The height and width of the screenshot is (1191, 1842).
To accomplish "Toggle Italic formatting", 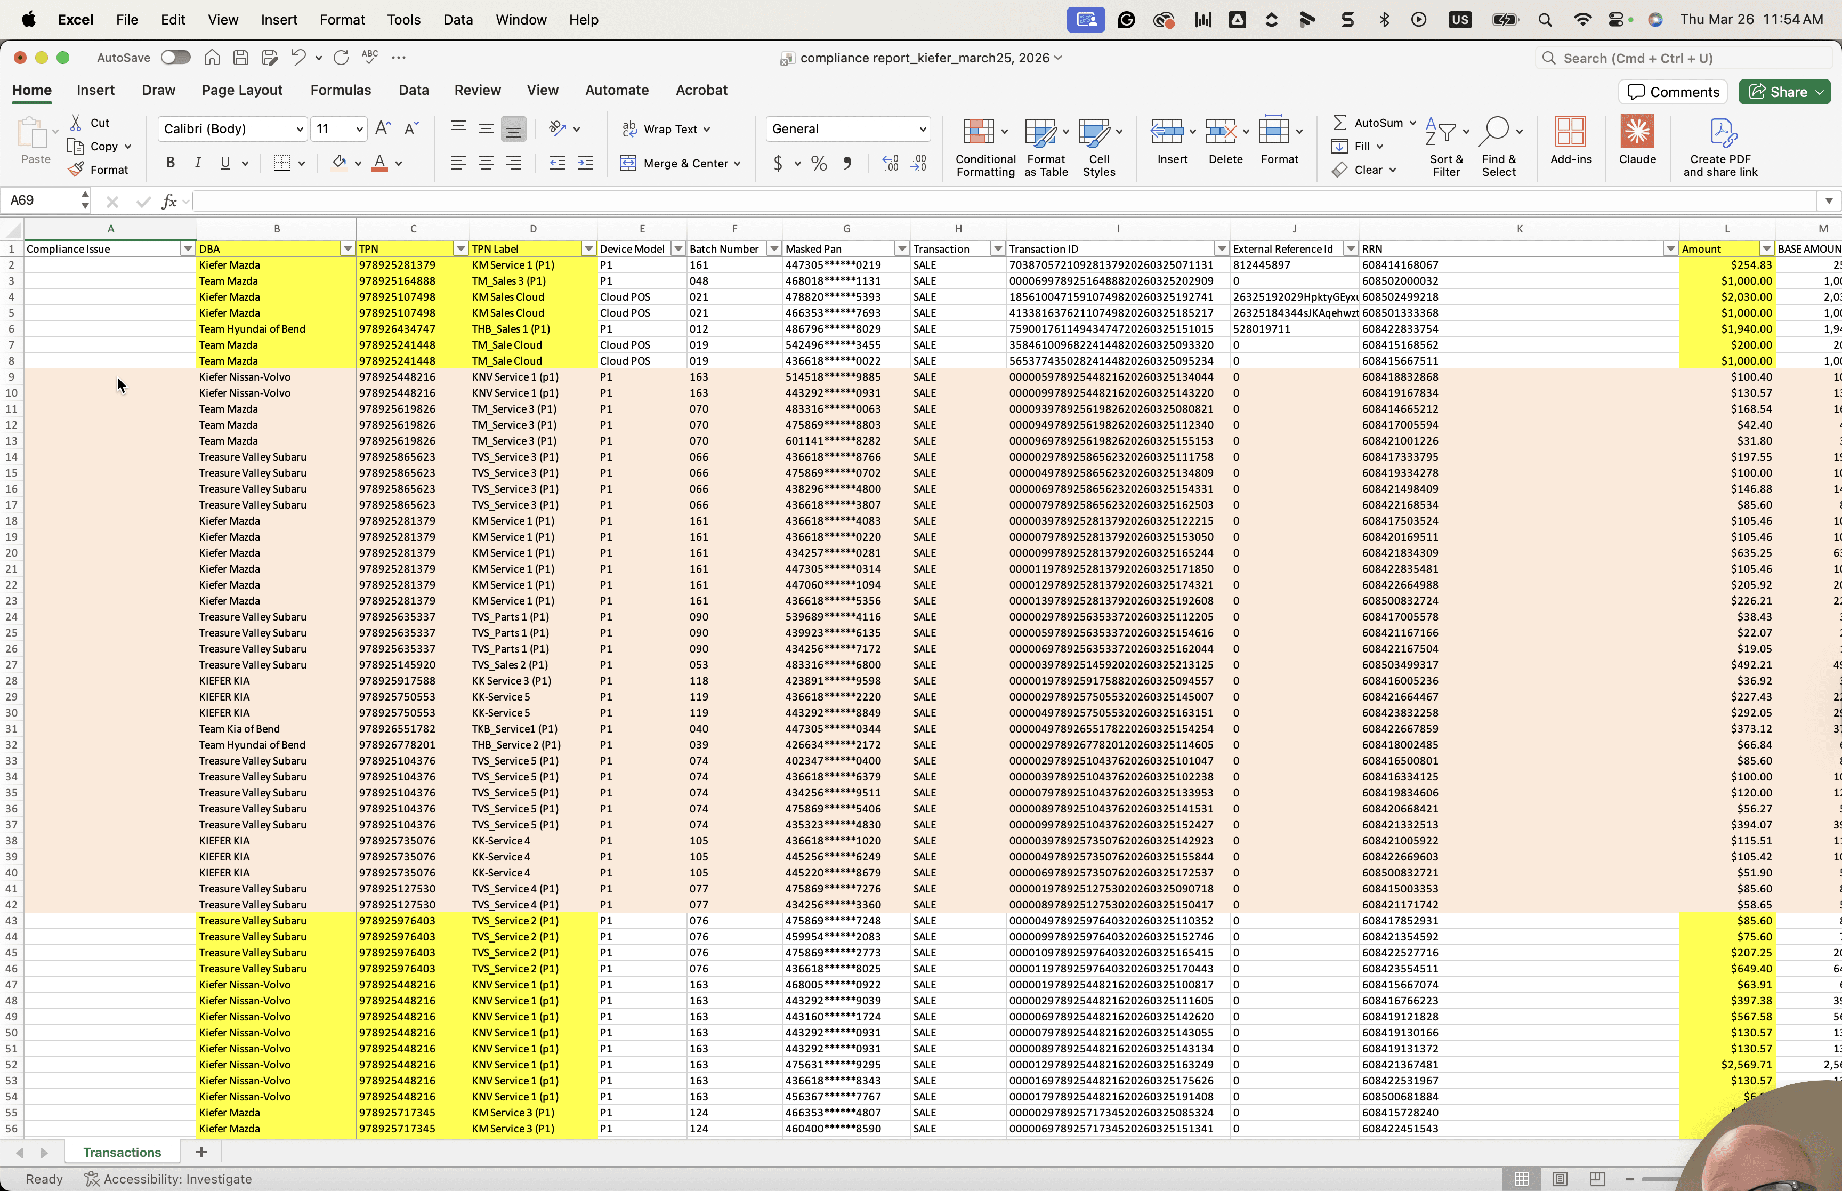I will (x=197, y=163).
